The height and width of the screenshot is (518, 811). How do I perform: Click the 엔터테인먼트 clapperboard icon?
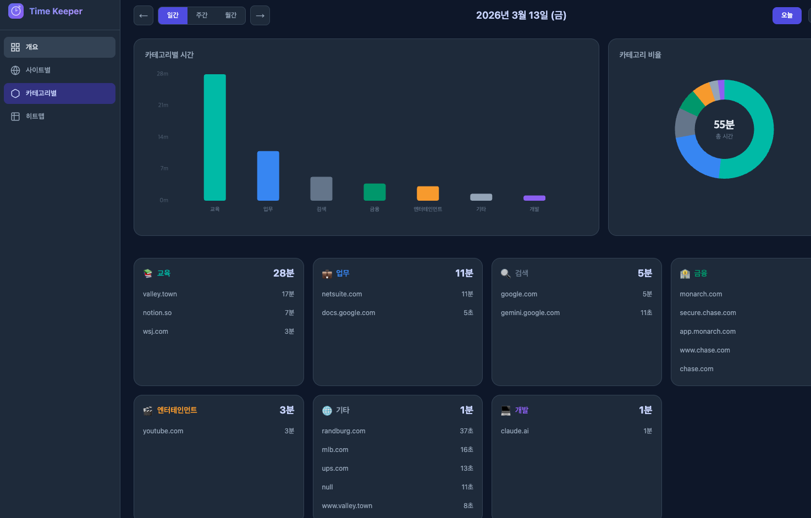point(148,410)
